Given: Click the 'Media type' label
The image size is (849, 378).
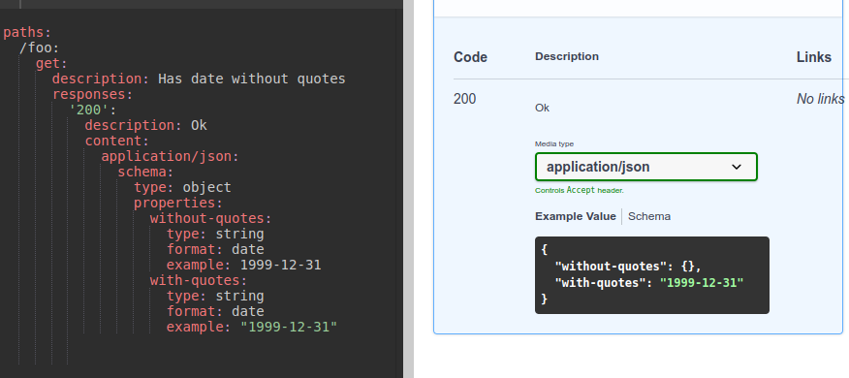Looking at the screenshot, I should tap(554, 144).
